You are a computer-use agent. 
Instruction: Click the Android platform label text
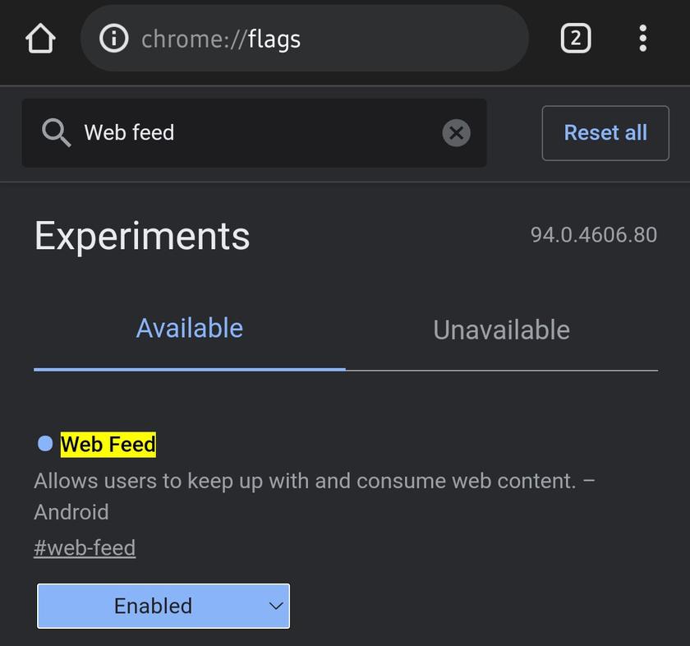point(71,512)
